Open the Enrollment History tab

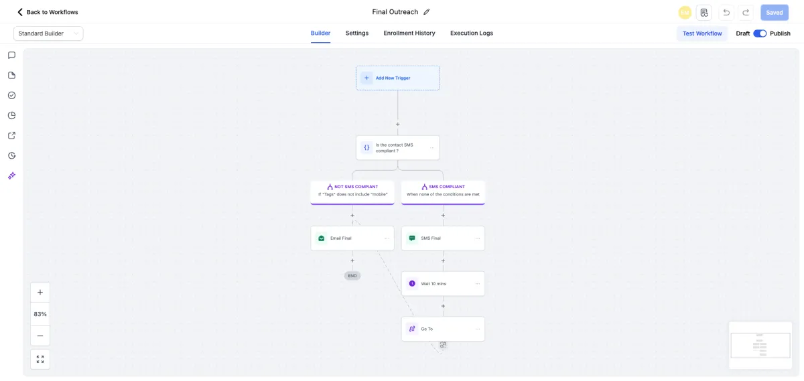pyautogui.click(x=409, y=33)
